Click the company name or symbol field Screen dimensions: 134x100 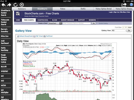click(x=77, y=23)
